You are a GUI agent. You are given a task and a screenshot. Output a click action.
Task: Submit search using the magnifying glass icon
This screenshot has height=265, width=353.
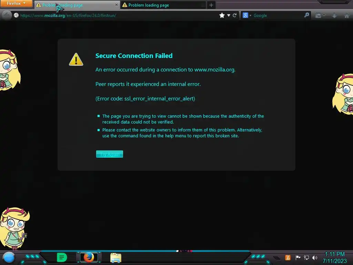(306, 15)
